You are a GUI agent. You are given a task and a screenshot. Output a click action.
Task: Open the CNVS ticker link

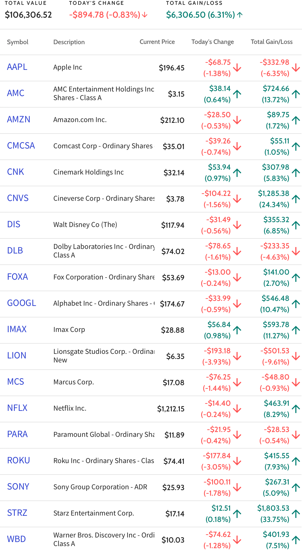coord(18,198)
